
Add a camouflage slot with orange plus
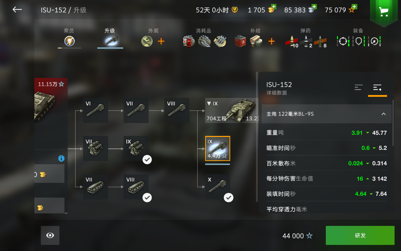tap(161, 41)
